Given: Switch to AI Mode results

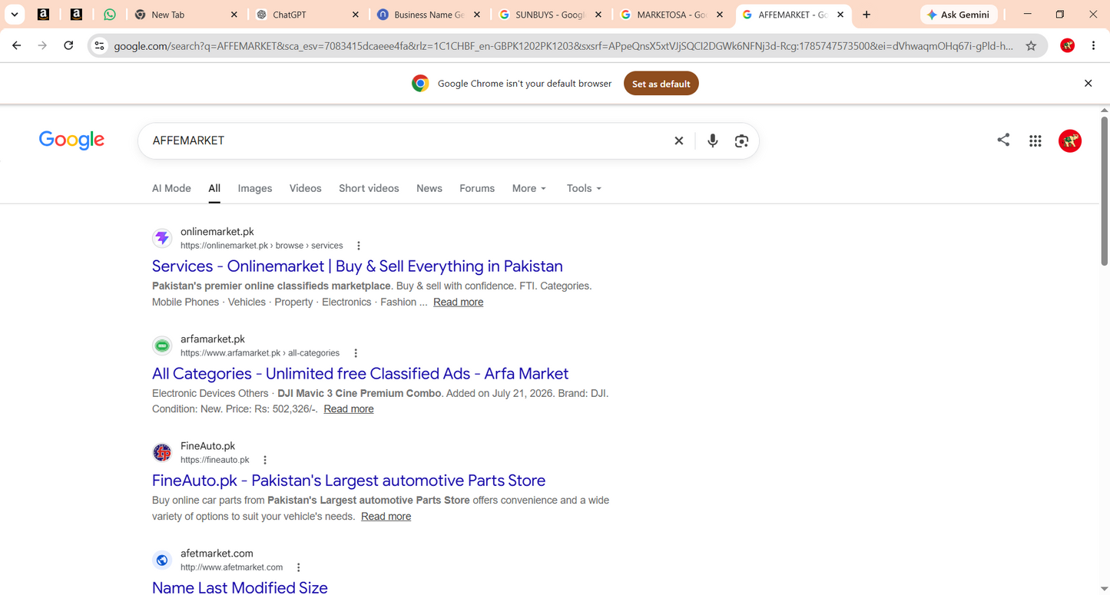Looking at the screenshot, I should coord(171,188).
